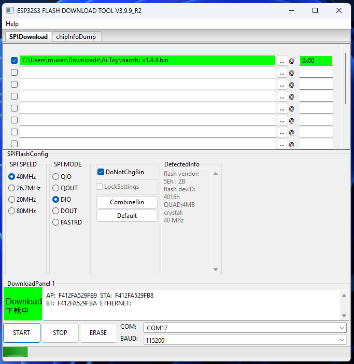Open the COM port dropdown (COM17)
Viewport: 354px width, 364px height.
pos(245,328)
